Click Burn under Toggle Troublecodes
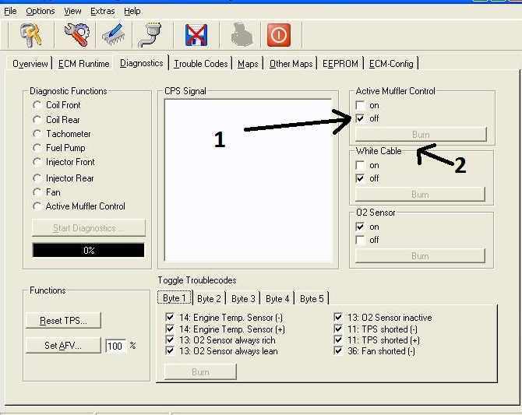Viewport: 522px width, 415px height. click(200, 371)
